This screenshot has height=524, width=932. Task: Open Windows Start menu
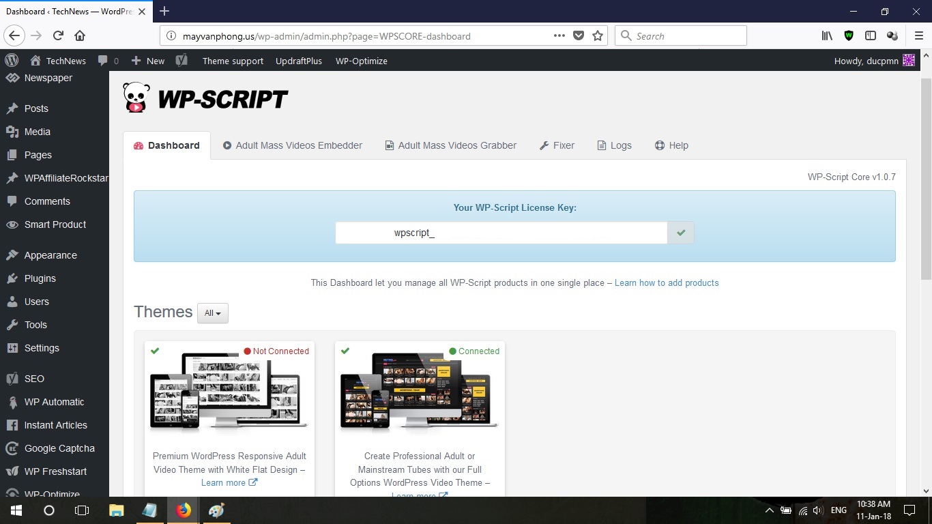(x=16, y=510)
